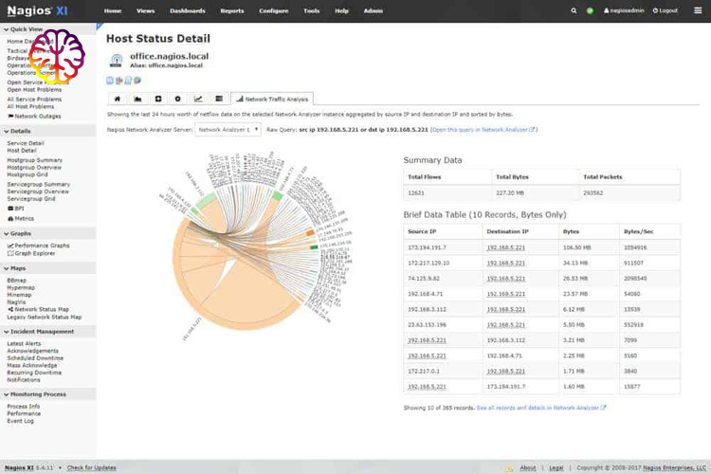This screenshot has height=474, width=711.
Task: Click the third host action document icon
Action: (128, 81)
